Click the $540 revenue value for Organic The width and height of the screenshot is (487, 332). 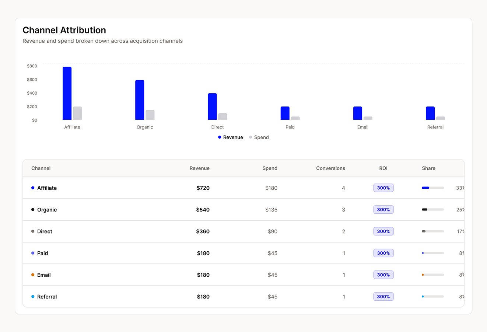[203, 210]
